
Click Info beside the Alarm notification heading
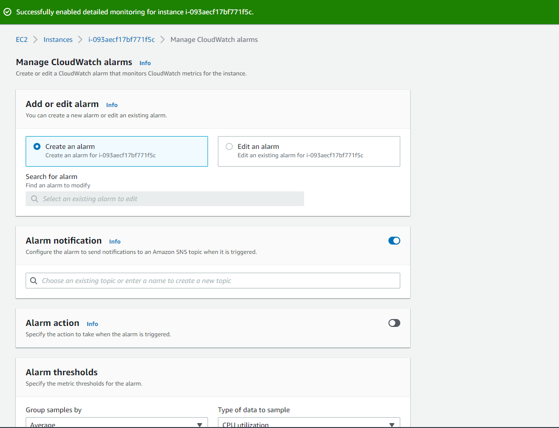coord(114,241)
